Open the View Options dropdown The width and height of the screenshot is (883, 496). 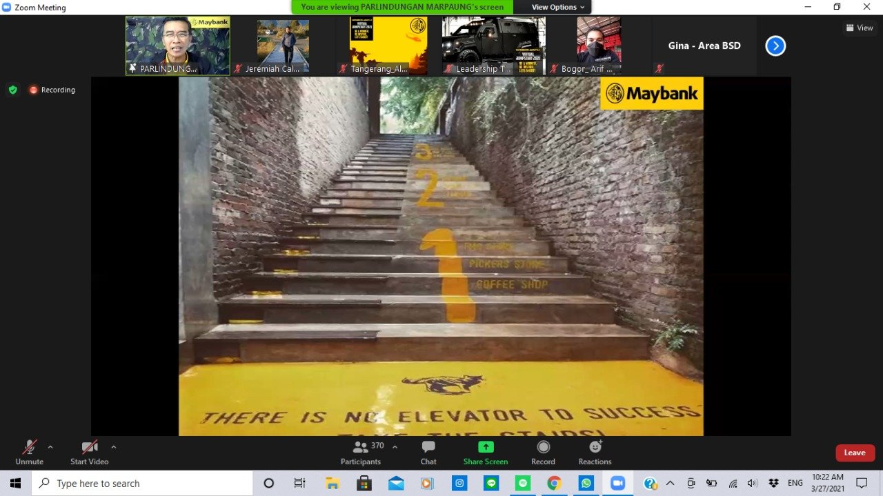click(x=557, y=7)
